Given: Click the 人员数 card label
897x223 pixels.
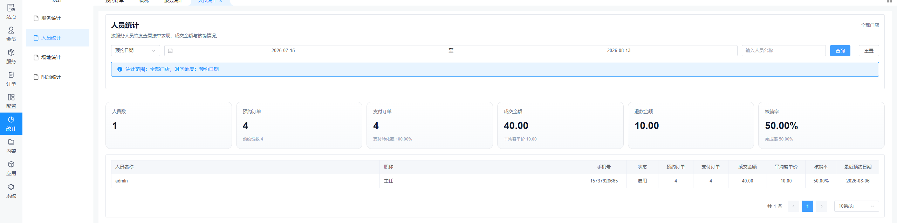Looking at the screenshot, I should (119, 111).
